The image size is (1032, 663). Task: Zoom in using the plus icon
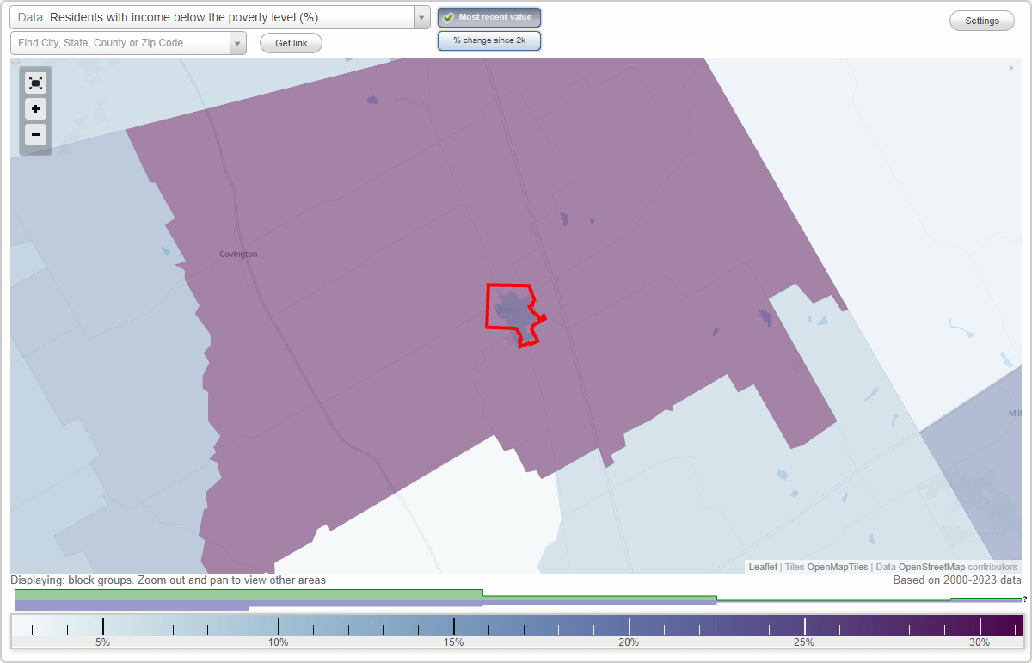tap(35, 108)
